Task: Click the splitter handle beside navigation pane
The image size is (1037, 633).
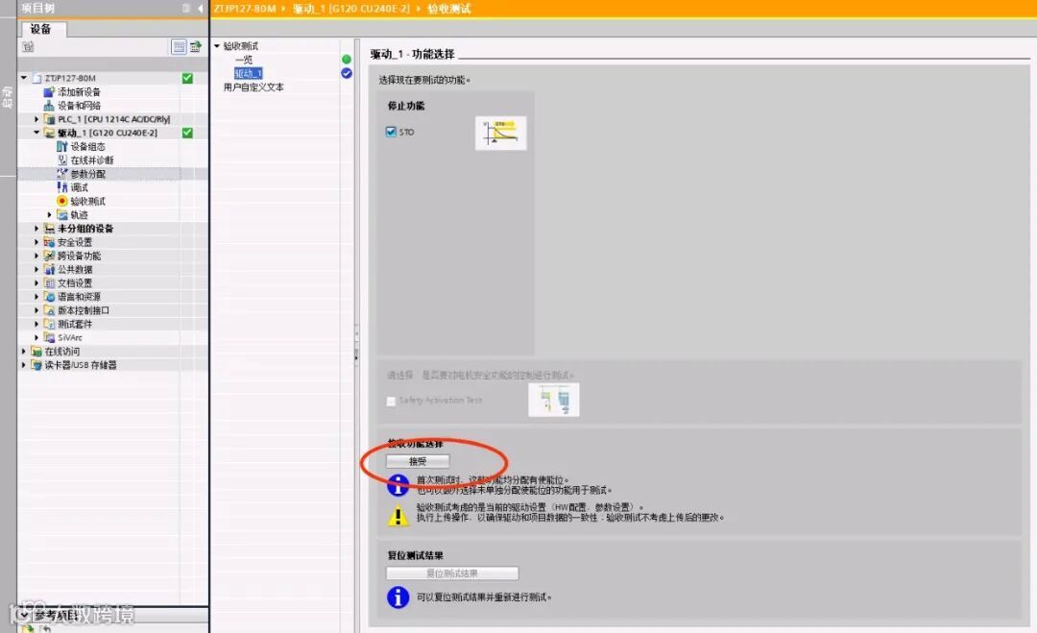Action: pos(356,345)
